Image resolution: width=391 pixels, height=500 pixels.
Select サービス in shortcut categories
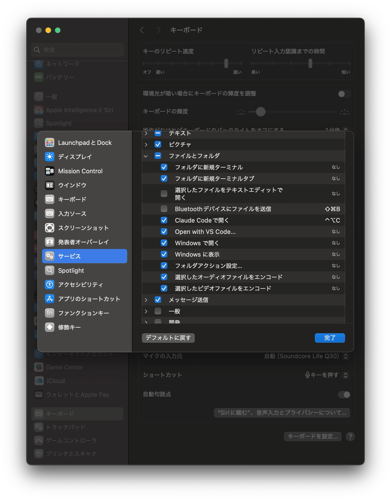click(x=85, y=256)
